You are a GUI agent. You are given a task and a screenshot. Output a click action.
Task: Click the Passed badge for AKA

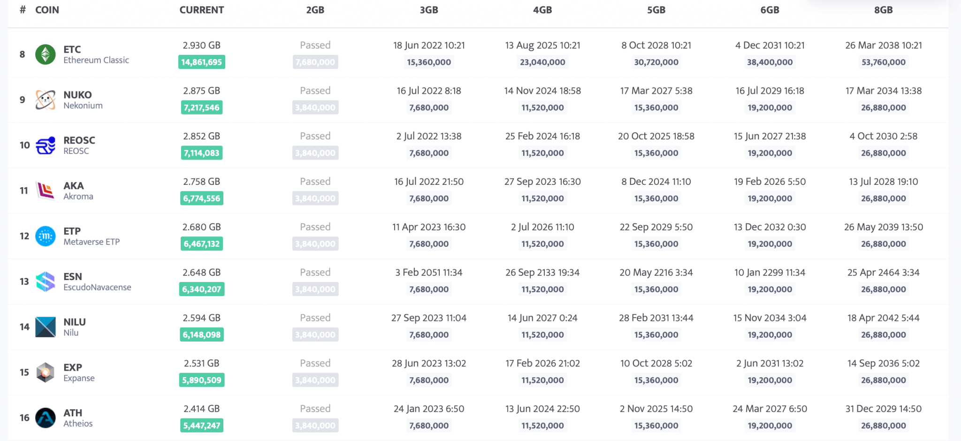(315, 181)
